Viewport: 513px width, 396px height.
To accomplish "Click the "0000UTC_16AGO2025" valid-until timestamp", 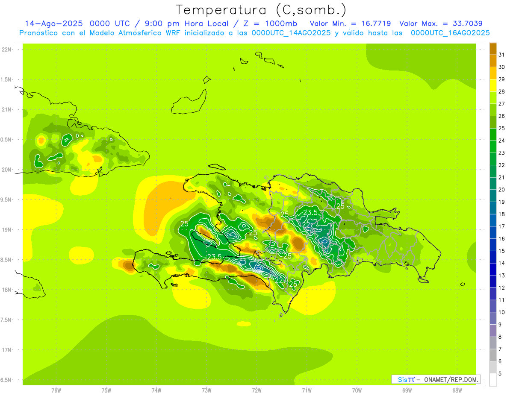I will [x=450, y=33].
